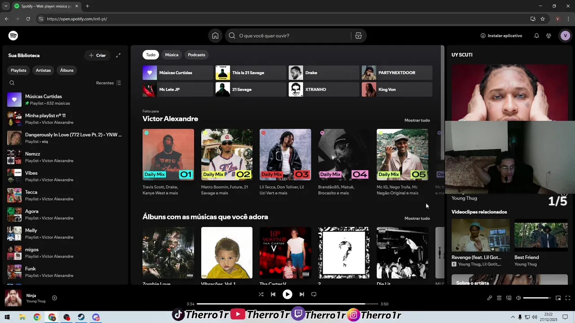The height and width of the screenshot is (323, 575).
Task: Open Steam from the taskbar
Action: (81, 317)
